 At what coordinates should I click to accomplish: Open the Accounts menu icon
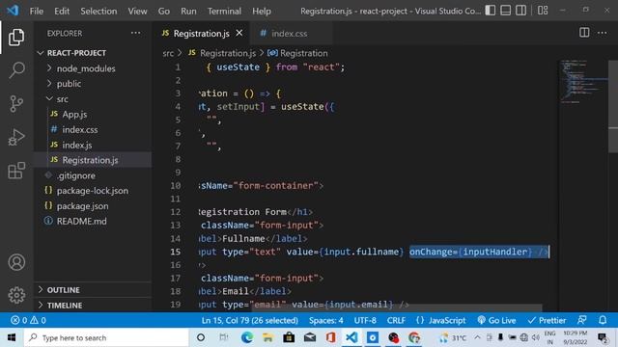tap(16, 262)
